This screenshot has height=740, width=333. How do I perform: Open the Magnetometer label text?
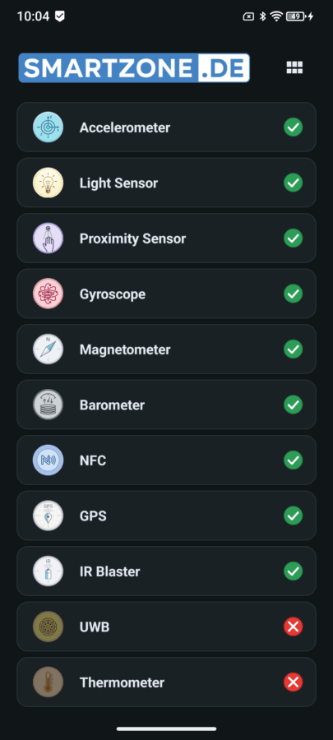point(125,349)
